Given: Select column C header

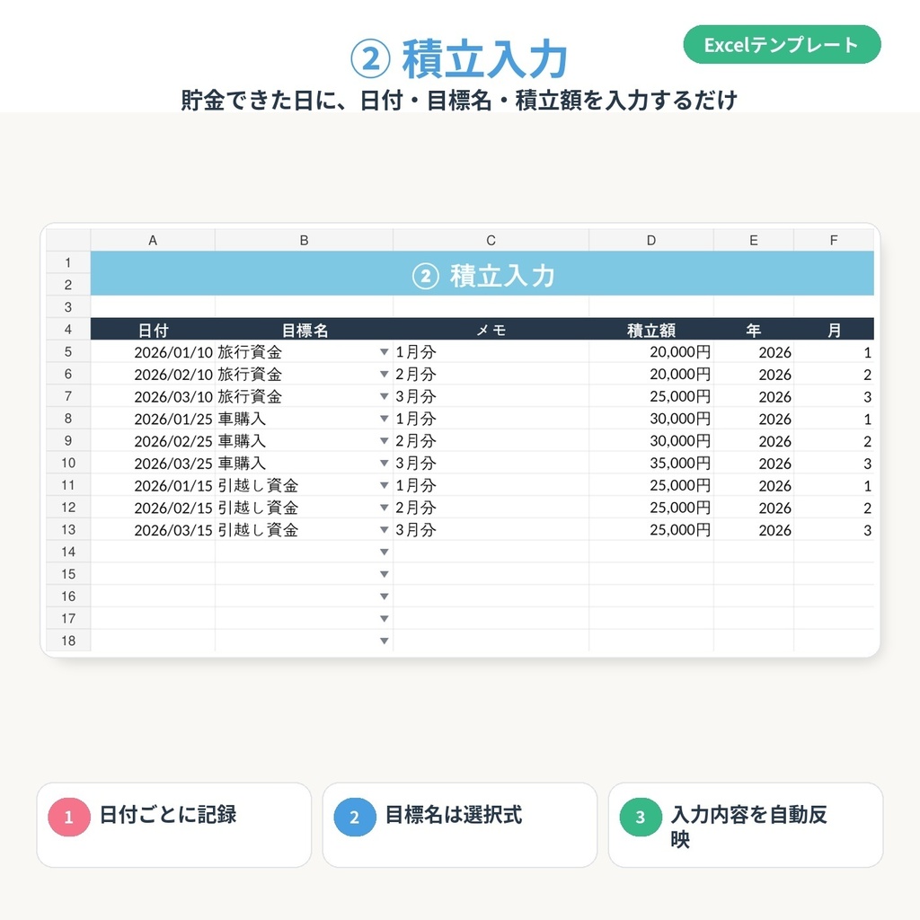Looking at the screenshot, I should tap(491, 241).
